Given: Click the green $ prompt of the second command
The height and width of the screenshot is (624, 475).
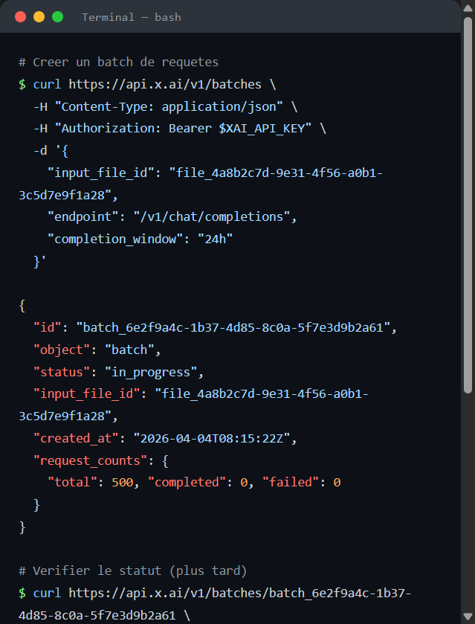Looking at the screenshot, I should pyautogui.click(x=22, y=593).
